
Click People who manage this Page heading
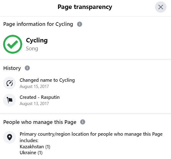[40, 122]
